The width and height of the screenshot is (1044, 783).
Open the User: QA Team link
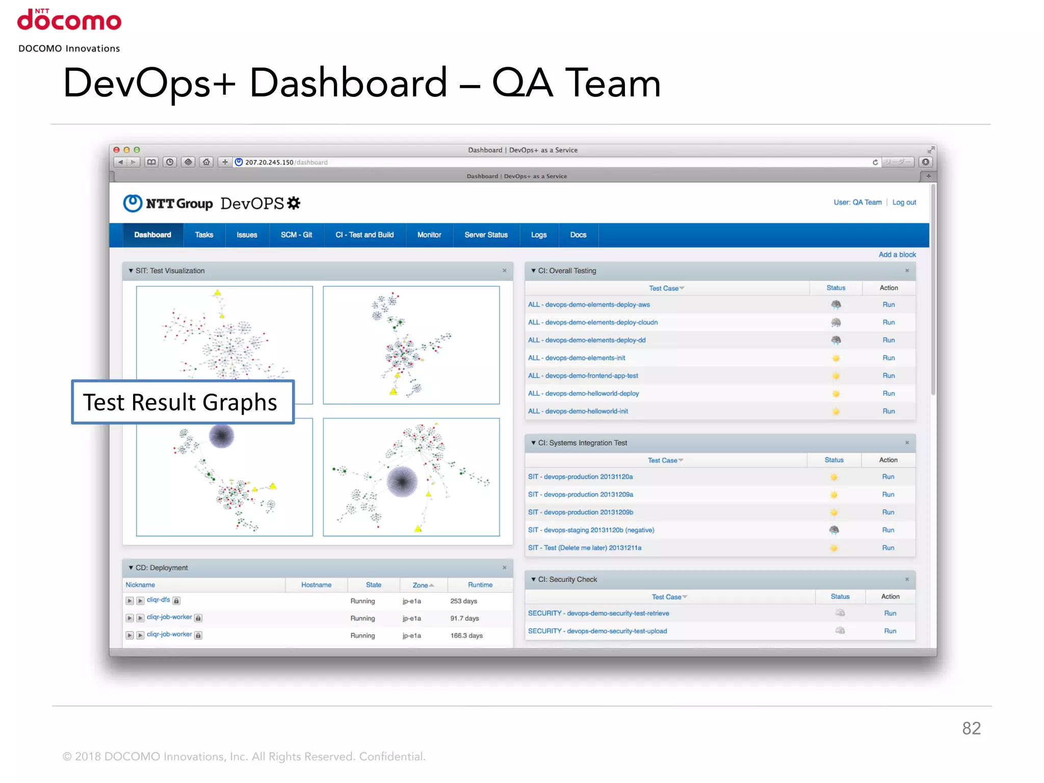pyautogui.click(x=857, y=202)
